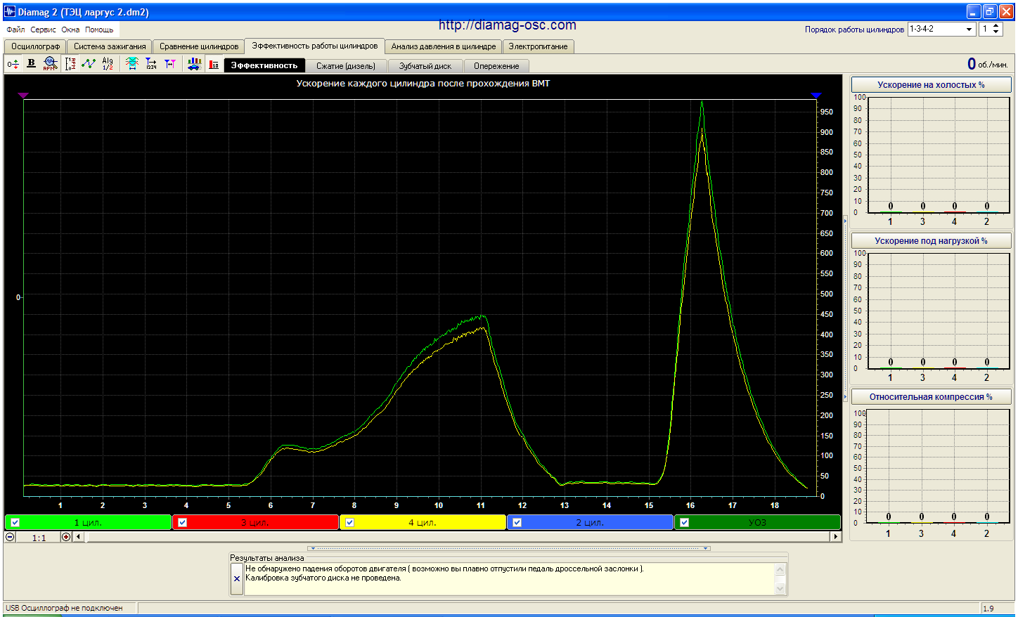
Task: Close the analysis results with the X button
Action: tap(237, 579)
